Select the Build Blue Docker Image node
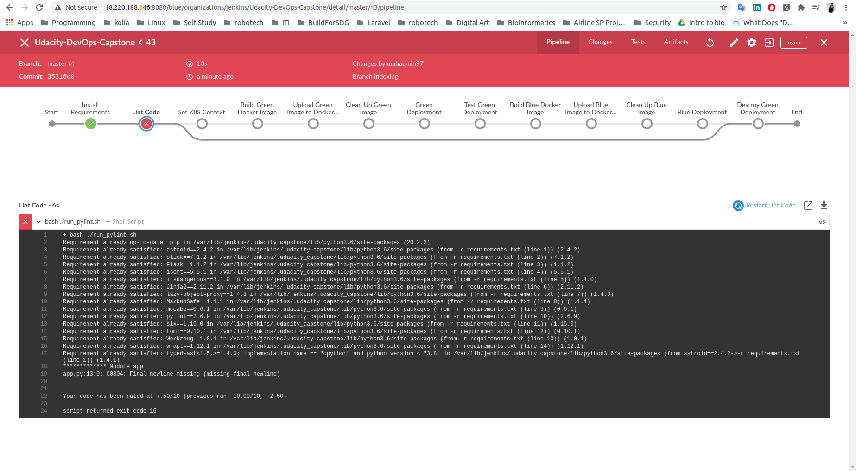The height and width of the screenshot is (471, 856). 536,124
